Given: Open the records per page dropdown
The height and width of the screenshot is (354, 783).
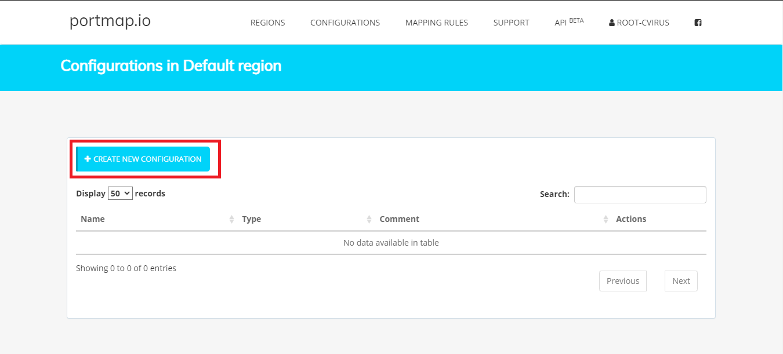Looking at the screenshot, I should tap(120, 194).
